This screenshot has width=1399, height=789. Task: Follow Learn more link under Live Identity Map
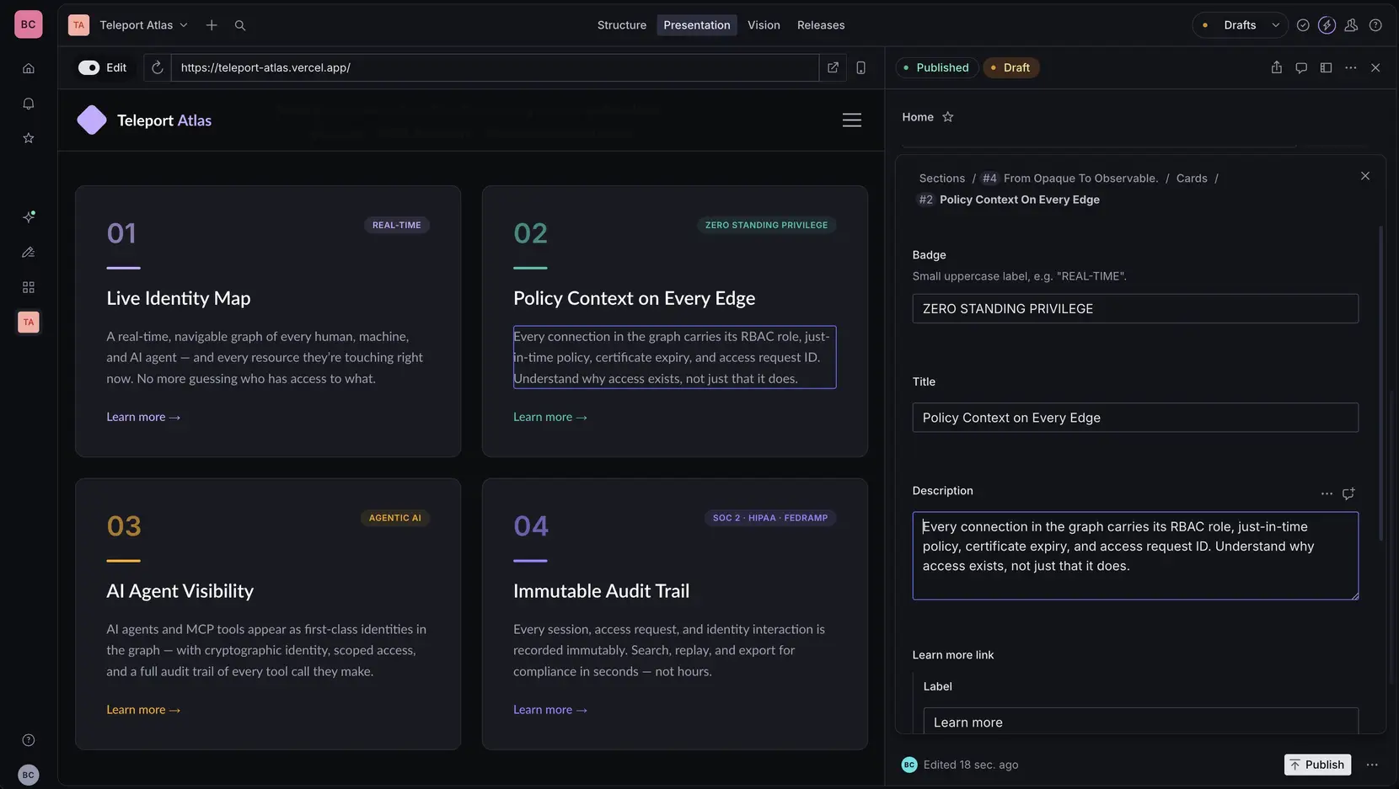coord(143,417)
